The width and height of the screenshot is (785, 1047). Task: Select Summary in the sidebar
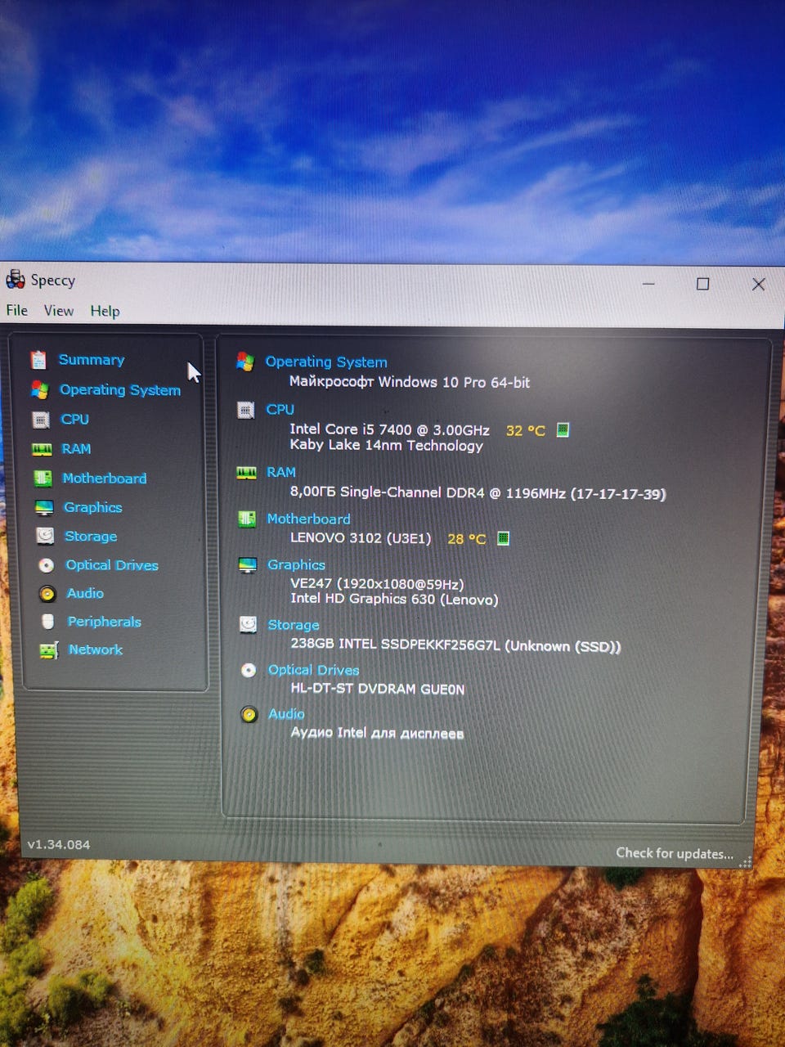click(92, 360)
